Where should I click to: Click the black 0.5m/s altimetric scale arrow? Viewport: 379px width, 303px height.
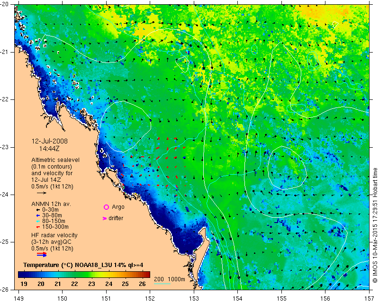pos(42,193)
